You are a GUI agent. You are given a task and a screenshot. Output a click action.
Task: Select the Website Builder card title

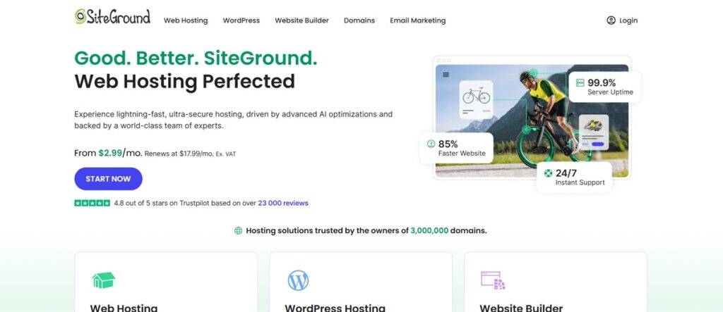[521, 308]
